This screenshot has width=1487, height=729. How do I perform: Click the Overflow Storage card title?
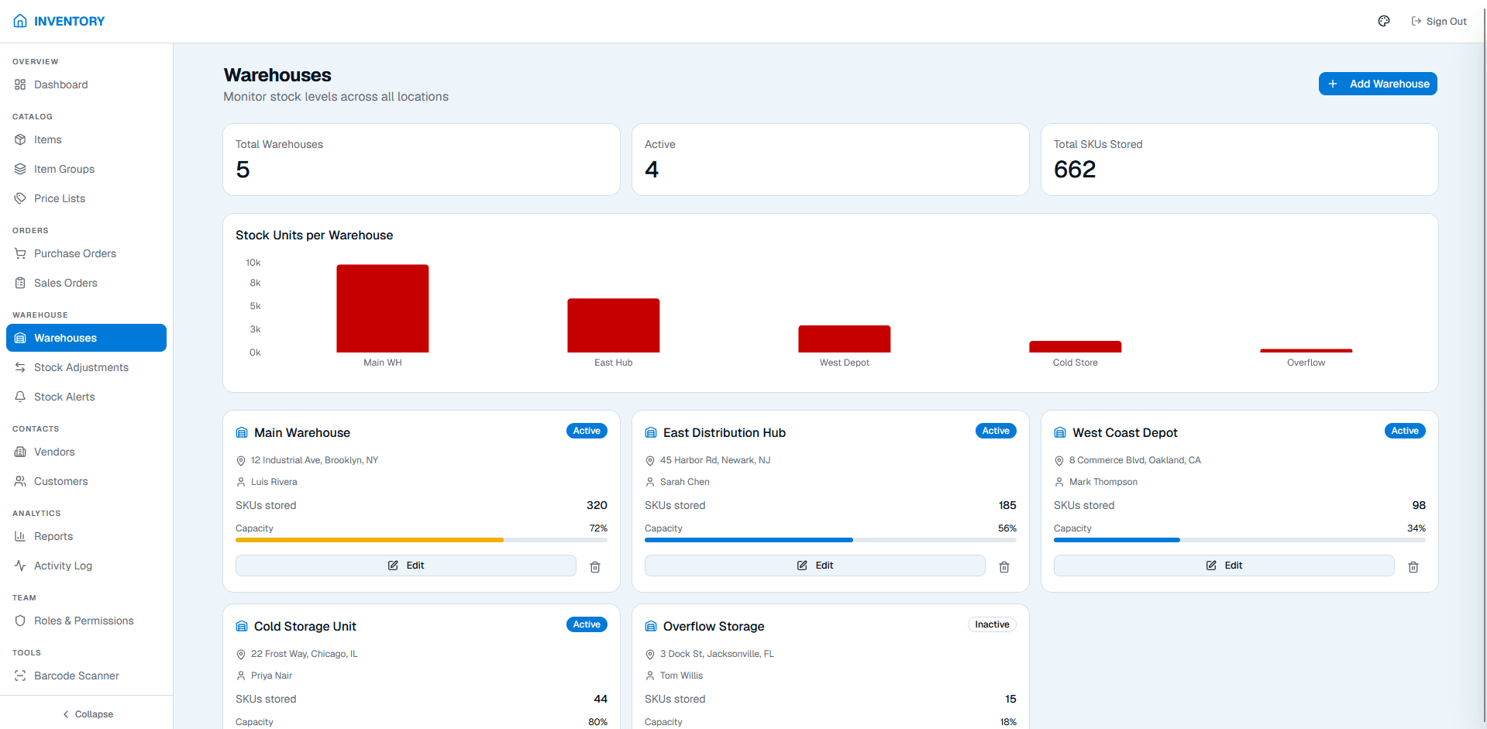click(714, 627)
